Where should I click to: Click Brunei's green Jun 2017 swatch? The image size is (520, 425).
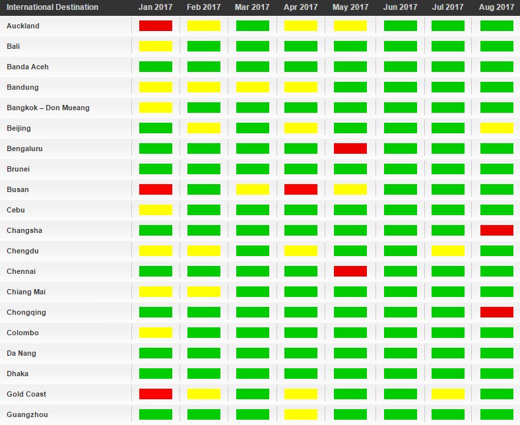401,169
